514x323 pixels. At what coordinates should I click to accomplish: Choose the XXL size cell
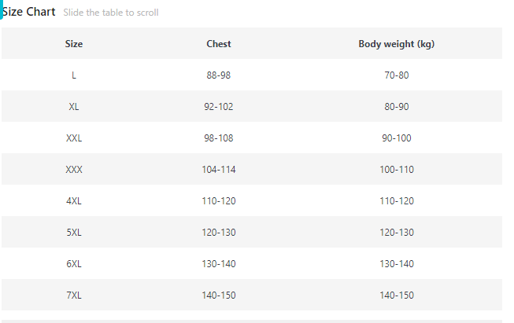click(x=74, y=138)
